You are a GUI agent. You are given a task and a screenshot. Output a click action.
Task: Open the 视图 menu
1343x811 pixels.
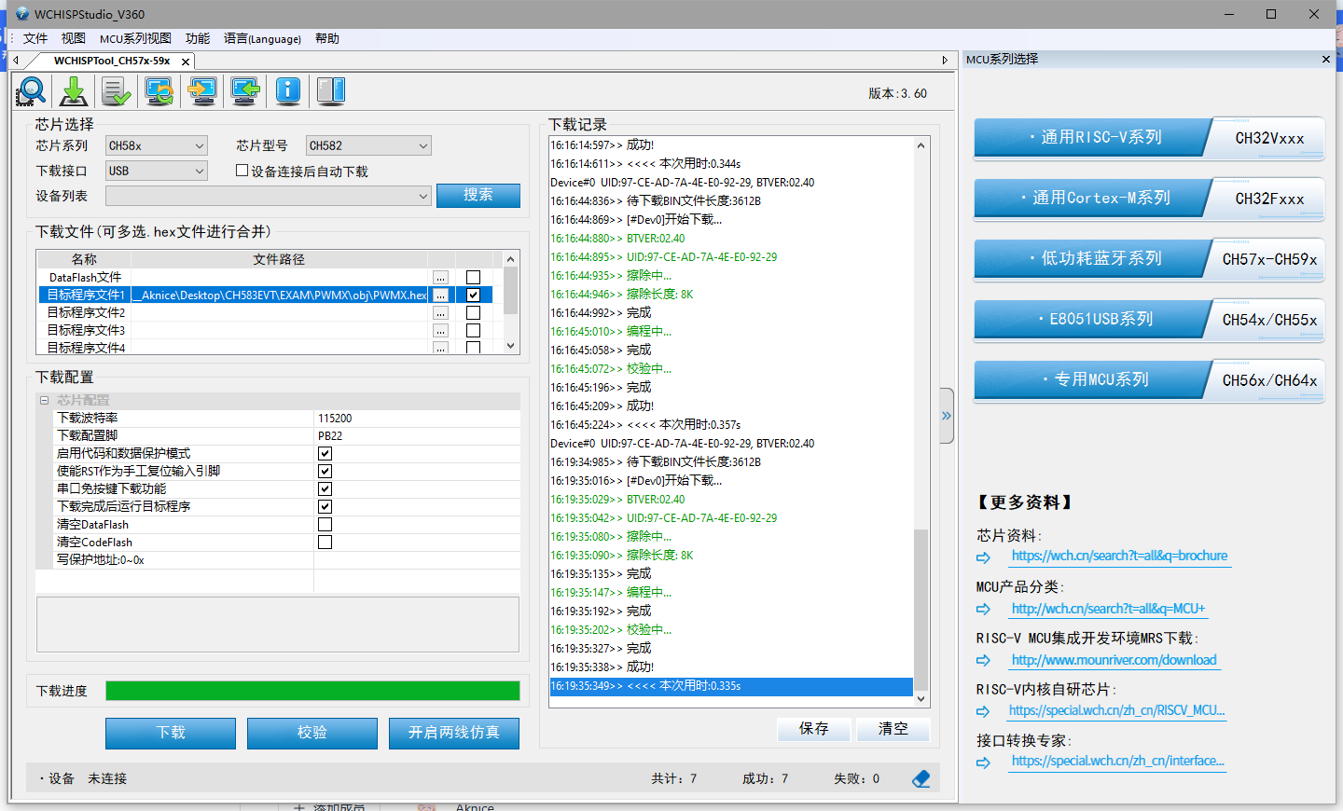click(74, 39)
